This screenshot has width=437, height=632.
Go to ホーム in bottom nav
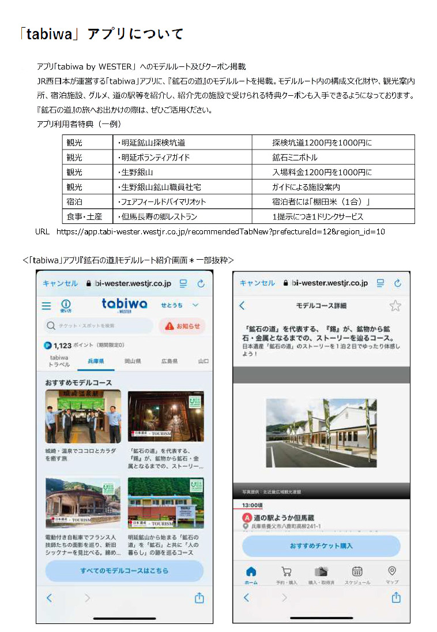pos(251,575)
